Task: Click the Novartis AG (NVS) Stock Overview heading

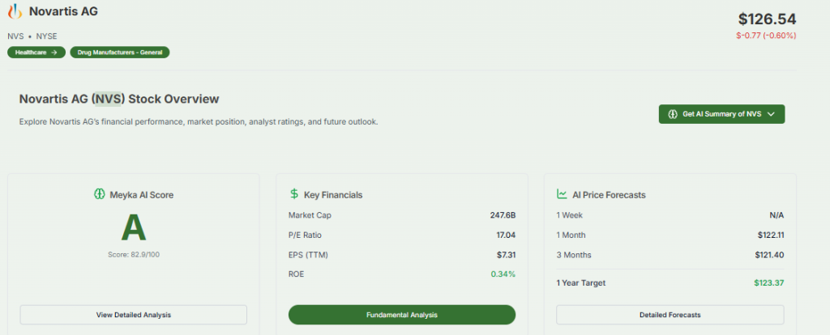Action: coord(119,99)
